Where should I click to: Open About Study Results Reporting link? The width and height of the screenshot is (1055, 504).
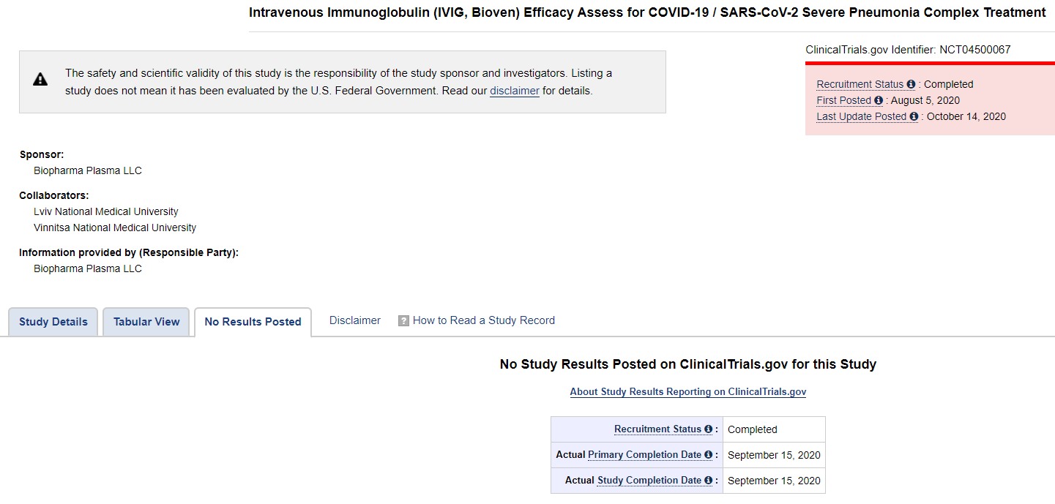pos(688,392)
